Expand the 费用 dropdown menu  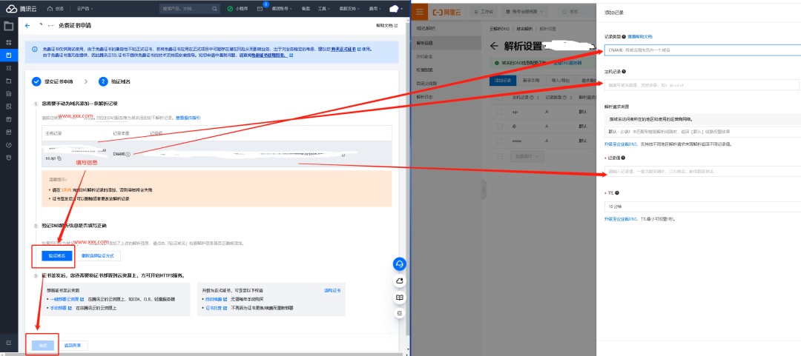376,9
